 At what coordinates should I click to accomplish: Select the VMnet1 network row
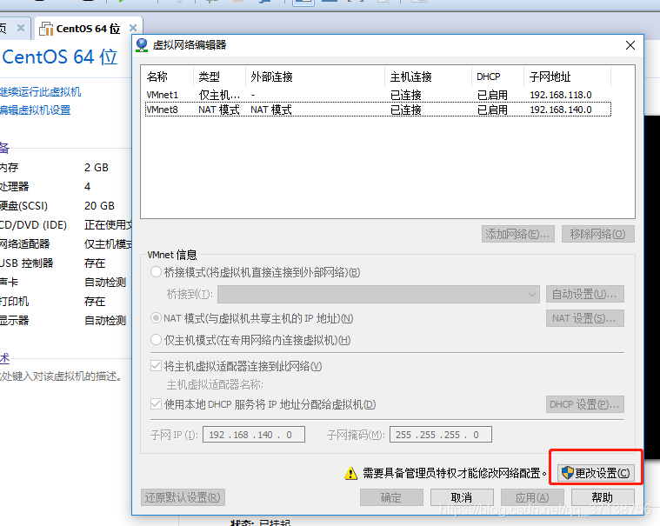click(x=377, y=95)
